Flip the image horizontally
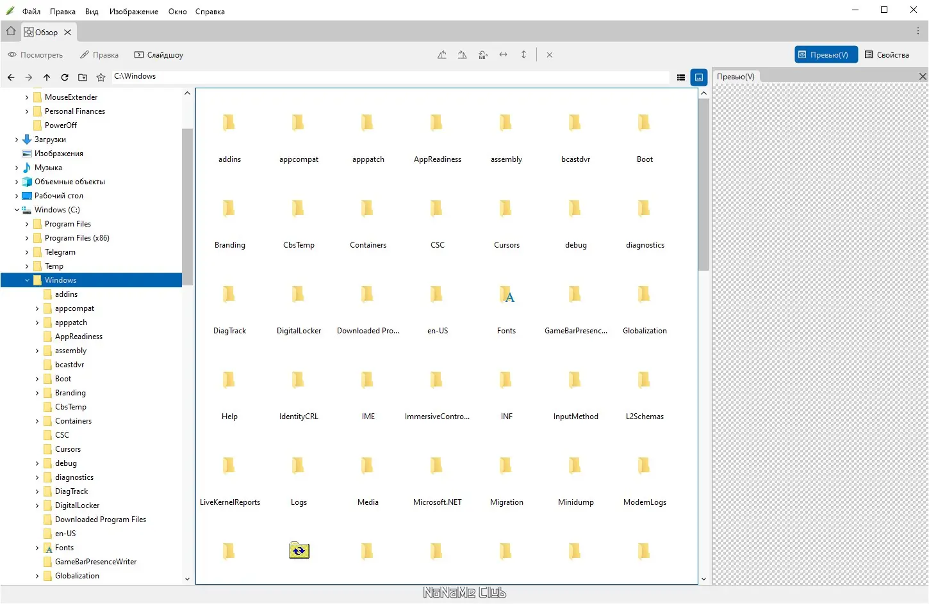 (x=504, y=55)
